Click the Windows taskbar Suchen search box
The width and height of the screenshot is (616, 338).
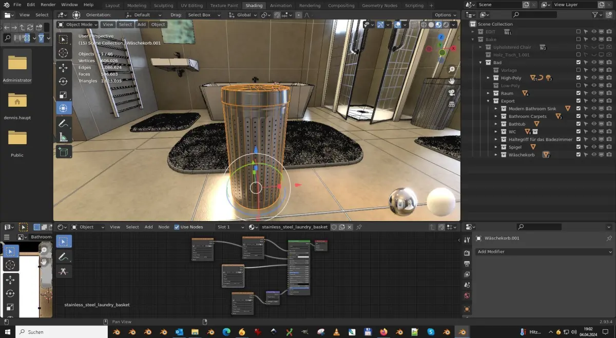pyautogui.click(x=62, y=332)
